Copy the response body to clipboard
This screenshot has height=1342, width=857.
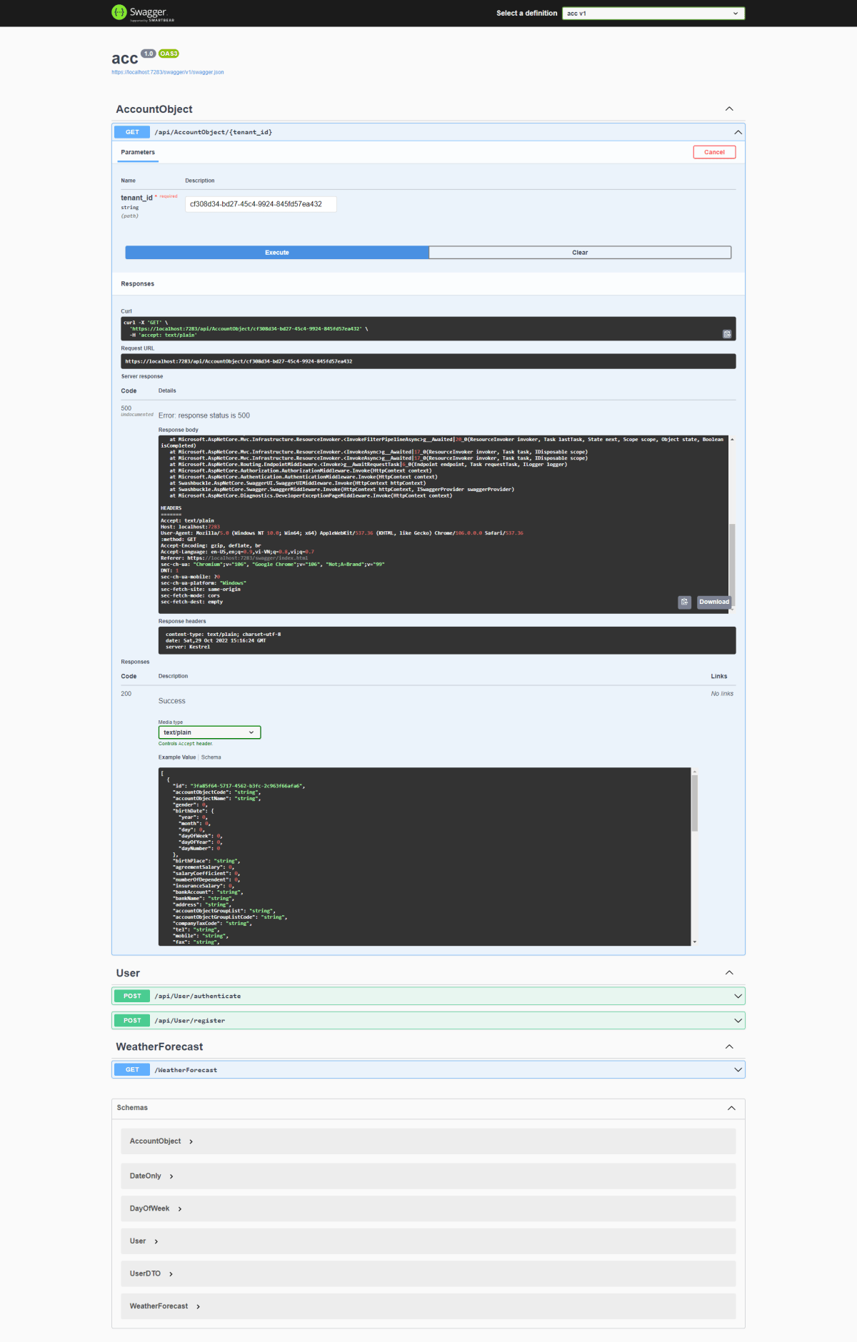tap(684, 602)
